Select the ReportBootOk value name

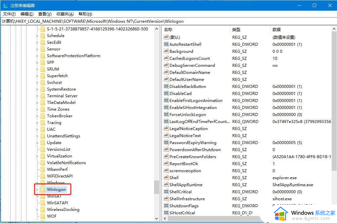pyautogui.click(x=184, y=164)
